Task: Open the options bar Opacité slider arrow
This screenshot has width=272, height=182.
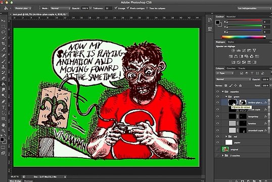Action: [x=90, y=8]
